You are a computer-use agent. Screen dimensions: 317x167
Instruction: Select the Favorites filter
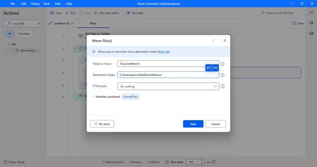pyautogui.click(x=24, y=34)
